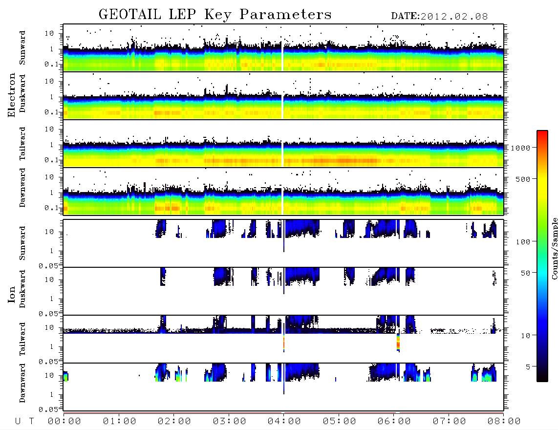Click the U T time axis label
Image resolution: width=558 pixels, height=430 pixels.
24,422
